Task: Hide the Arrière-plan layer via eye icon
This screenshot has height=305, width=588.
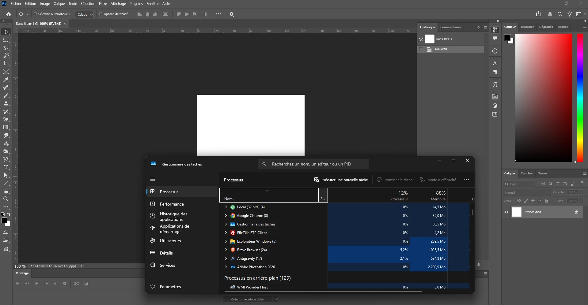Action: [x=506, y=212]
